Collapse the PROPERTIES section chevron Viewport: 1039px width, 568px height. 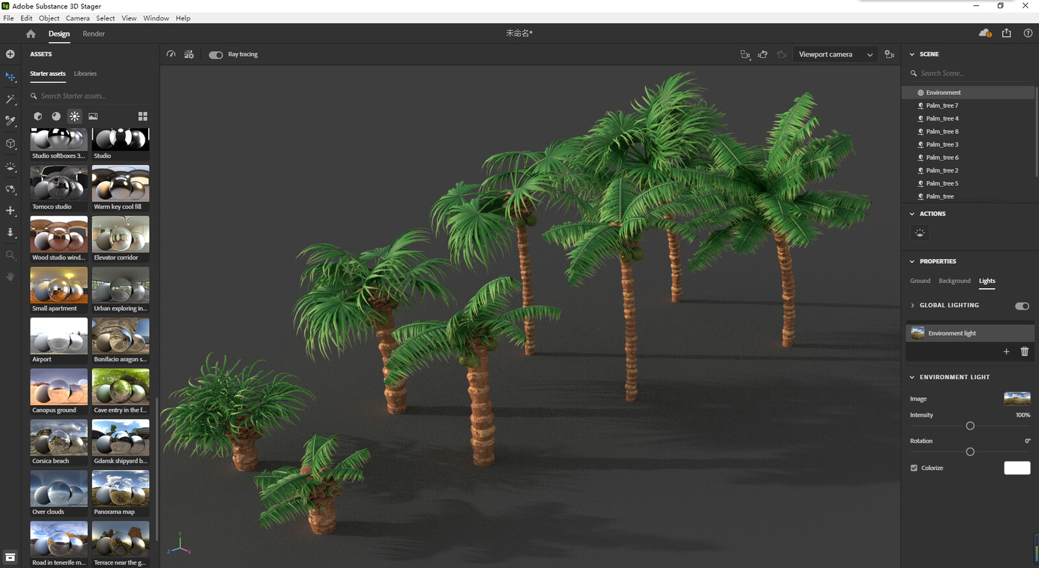point(912,262)
